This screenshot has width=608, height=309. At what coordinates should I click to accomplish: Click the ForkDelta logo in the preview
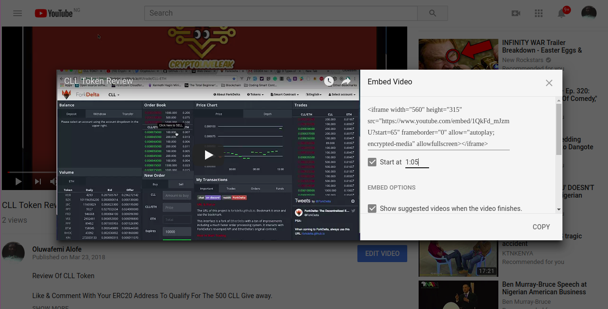coord(81,94)
